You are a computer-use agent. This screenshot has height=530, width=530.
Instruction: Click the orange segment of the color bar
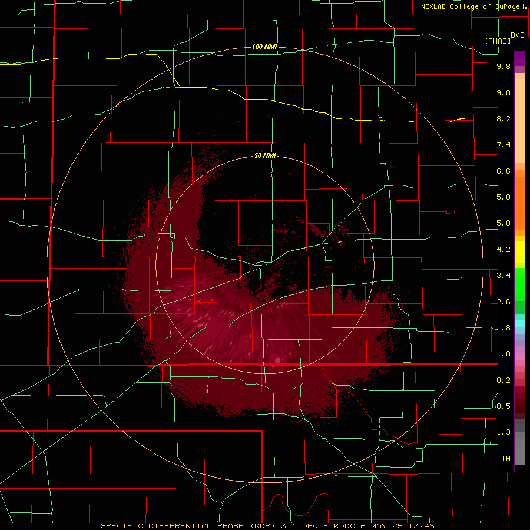pyautogui.click(x=520, y=204)
